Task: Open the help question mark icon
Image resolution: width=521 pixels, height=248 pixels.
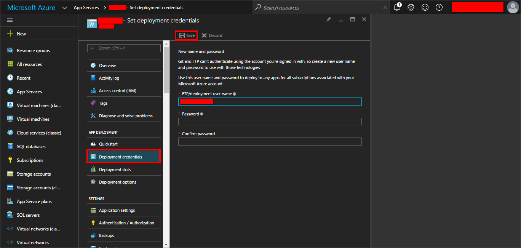Action: (439, 7)
